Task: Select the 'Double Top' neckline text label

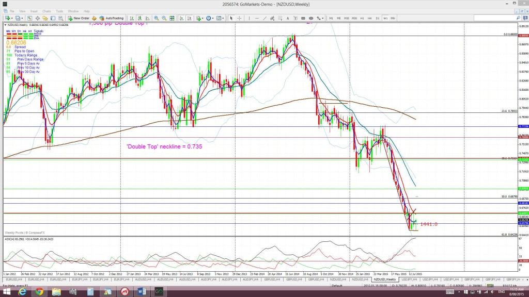Action: coord(164,146)
